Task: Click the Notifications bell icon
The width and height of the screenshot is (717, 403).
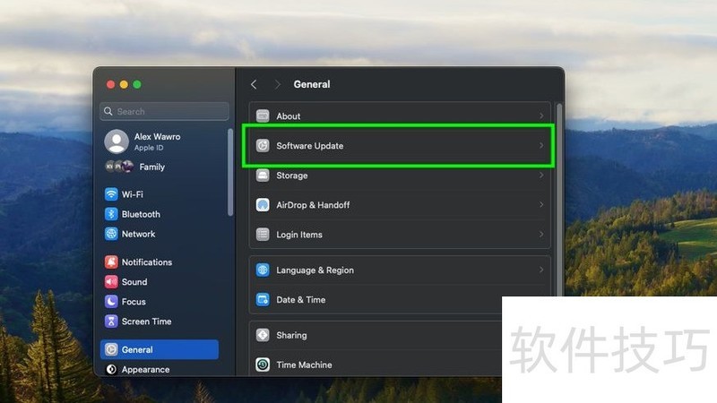Action: click(111, 262)
